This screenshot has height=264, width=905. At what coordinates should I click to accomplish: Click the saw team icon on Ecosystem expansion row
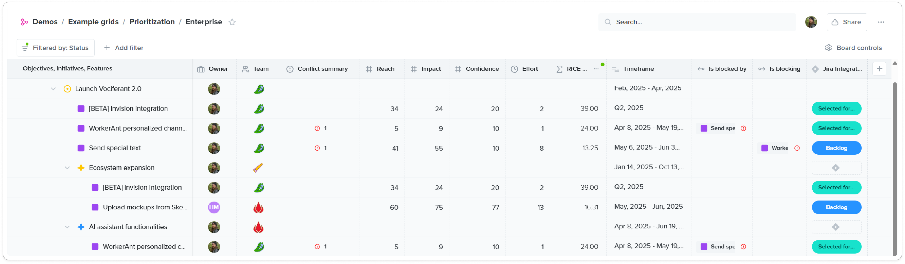[258, 168]
